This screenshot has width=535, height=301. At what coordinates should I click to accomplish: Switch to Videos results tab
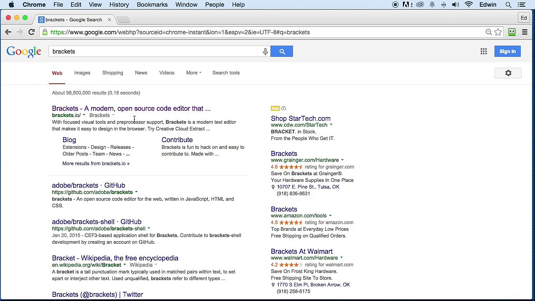coord(167,73)
